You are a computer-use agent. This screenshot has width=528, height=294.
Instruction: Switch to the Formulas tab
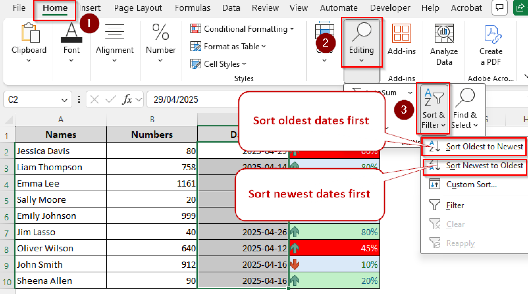(192, 8)
